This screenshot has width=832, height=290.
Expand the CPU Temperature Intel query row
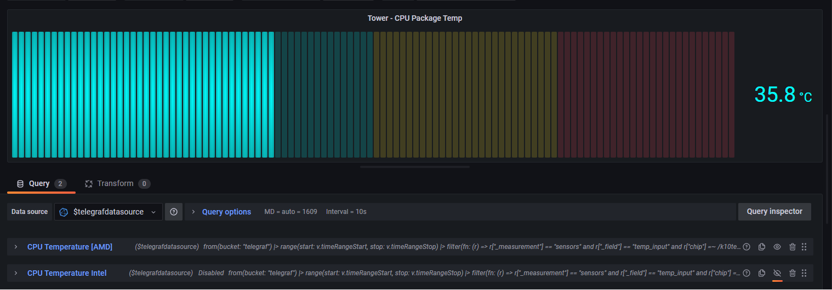[x=16, y=273]
